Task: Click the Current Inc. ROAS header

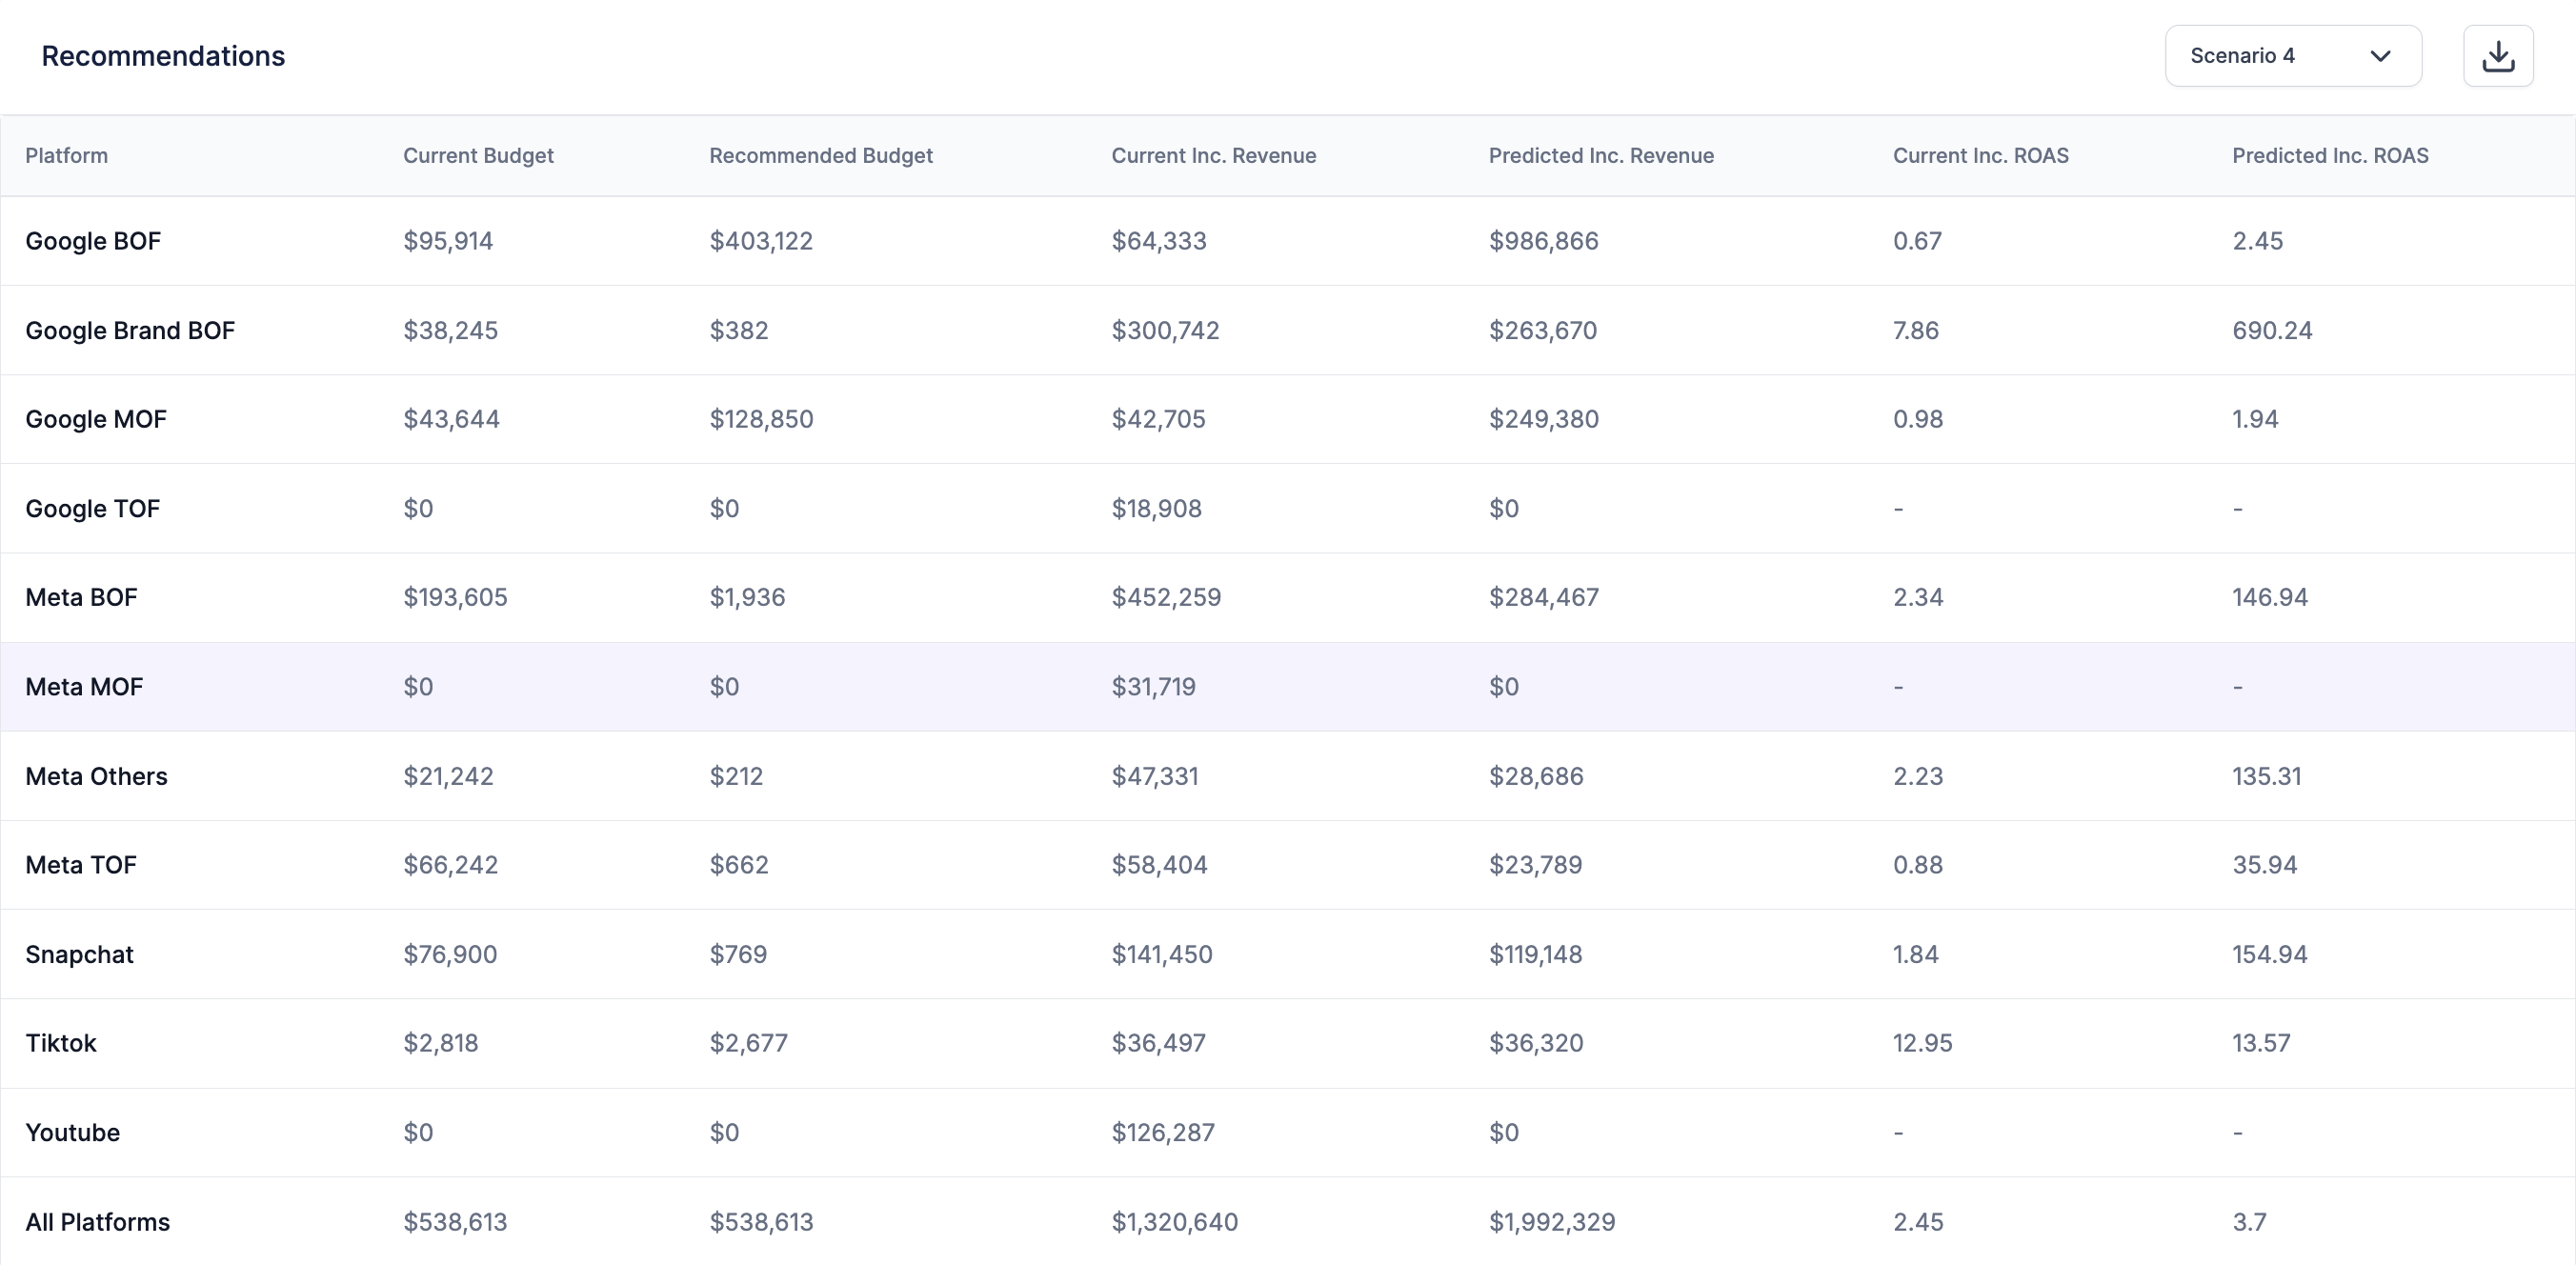Action: coord(1980,155)
